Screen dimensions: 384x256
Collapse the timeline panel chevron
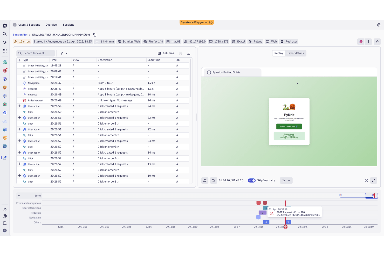tap(19, 196)
